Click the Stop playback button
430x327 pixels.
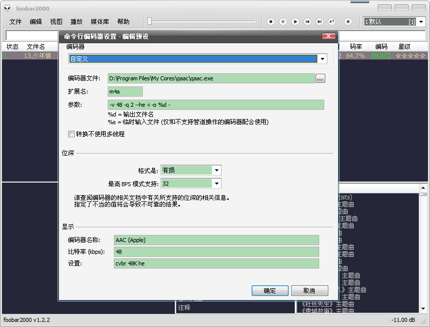(x=271, y=22)
